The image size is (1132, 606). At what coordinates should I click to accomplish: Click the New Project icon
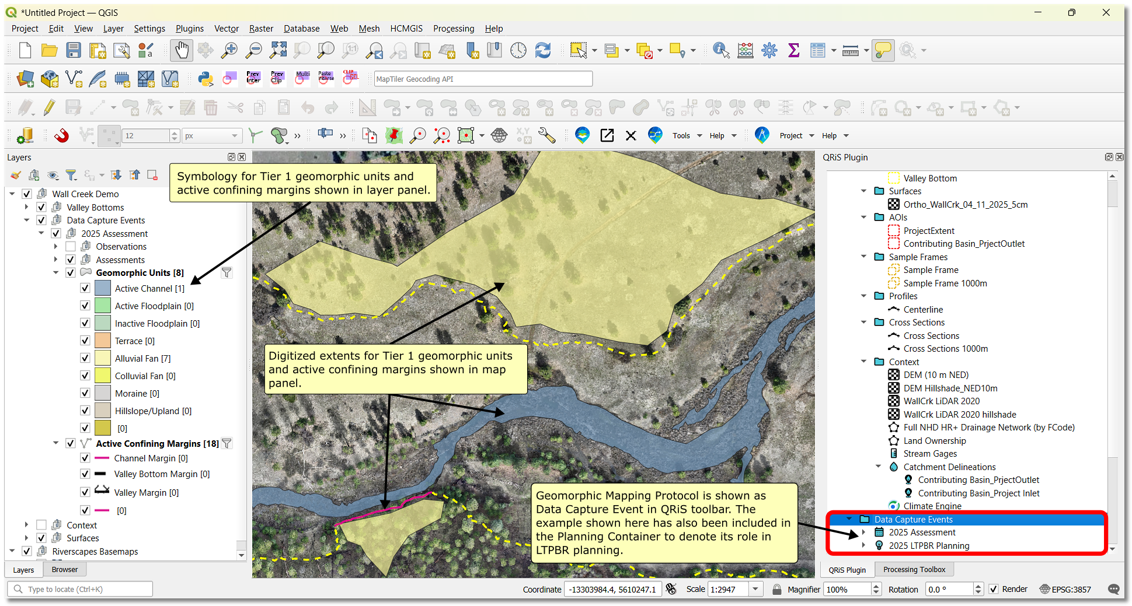25,50
